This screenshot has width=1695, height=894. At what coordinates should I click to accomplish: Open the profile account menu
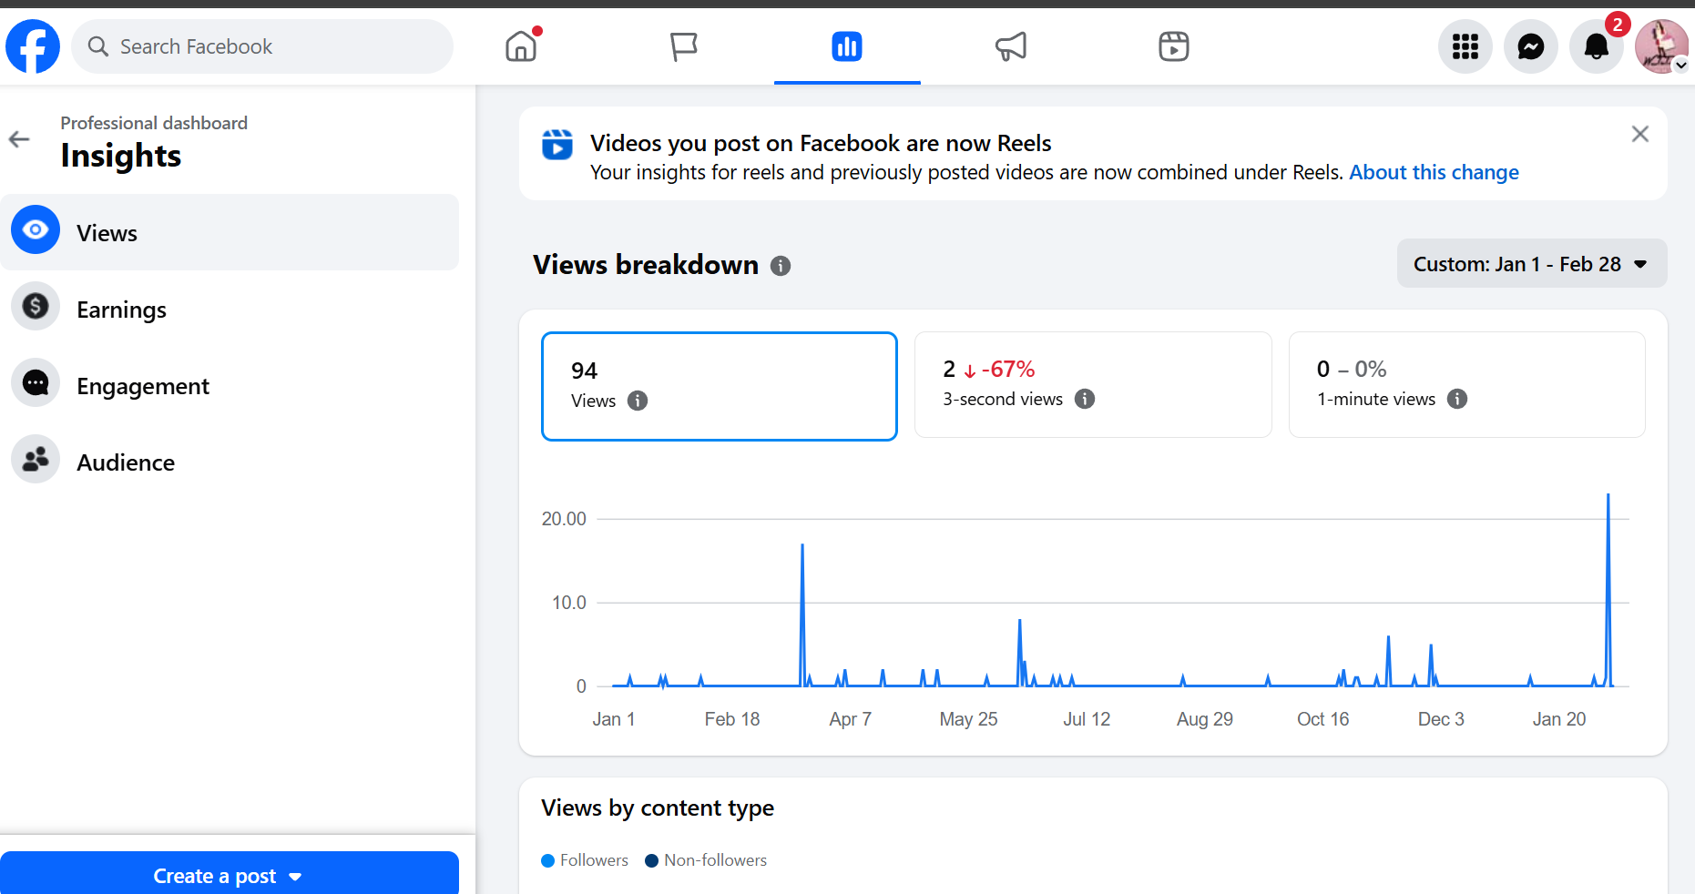pyautogui.click(x=1661, y=46)
